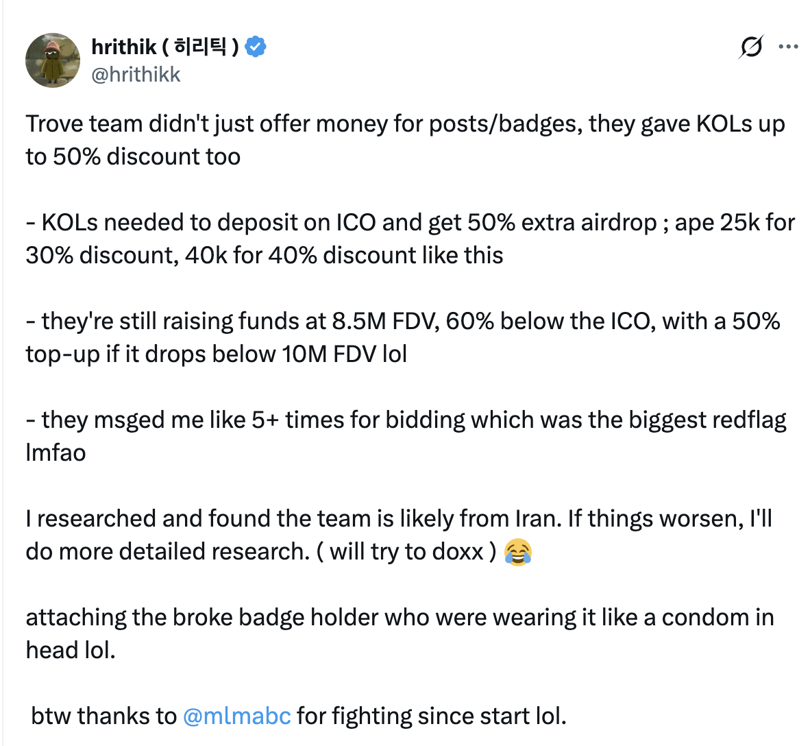Click the laughing-crying emoji after "doxx )"
810x746 pixels.
pyautogui.click(x=518, y=552)
